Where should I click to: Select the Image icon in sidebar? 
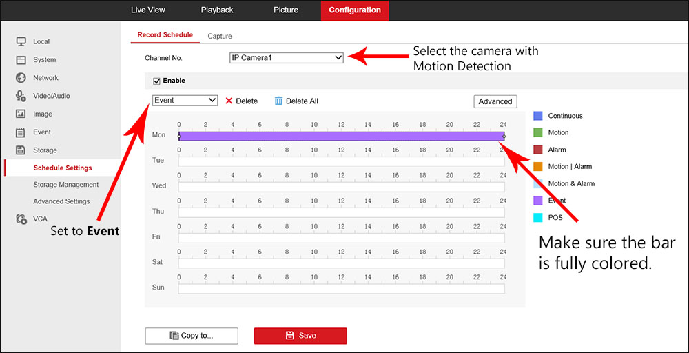pyautogui.click(x=21, y=114)
